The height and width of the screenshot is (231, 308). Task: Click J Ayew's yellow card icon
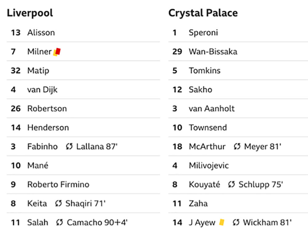pos(222,222)
